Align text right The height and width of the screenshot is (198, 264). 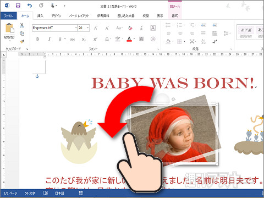pos(192,34)
